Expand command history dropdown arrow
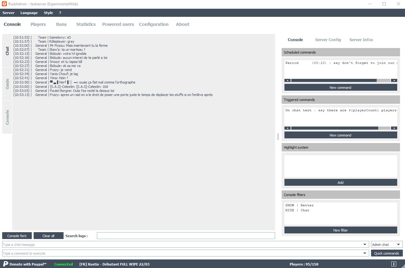The height and width of the screenshot is (268, 405). (x=365, y=253)
